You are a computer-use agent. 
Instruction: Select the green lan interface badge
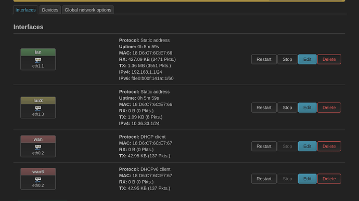click(x=38, y=52)
